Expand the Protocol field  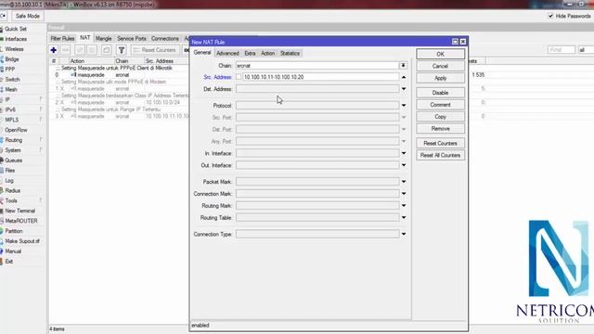click(x=404, y=105)
